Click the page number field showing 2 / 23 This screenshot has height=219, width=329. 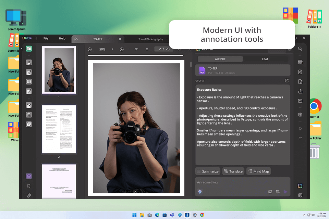164,49
